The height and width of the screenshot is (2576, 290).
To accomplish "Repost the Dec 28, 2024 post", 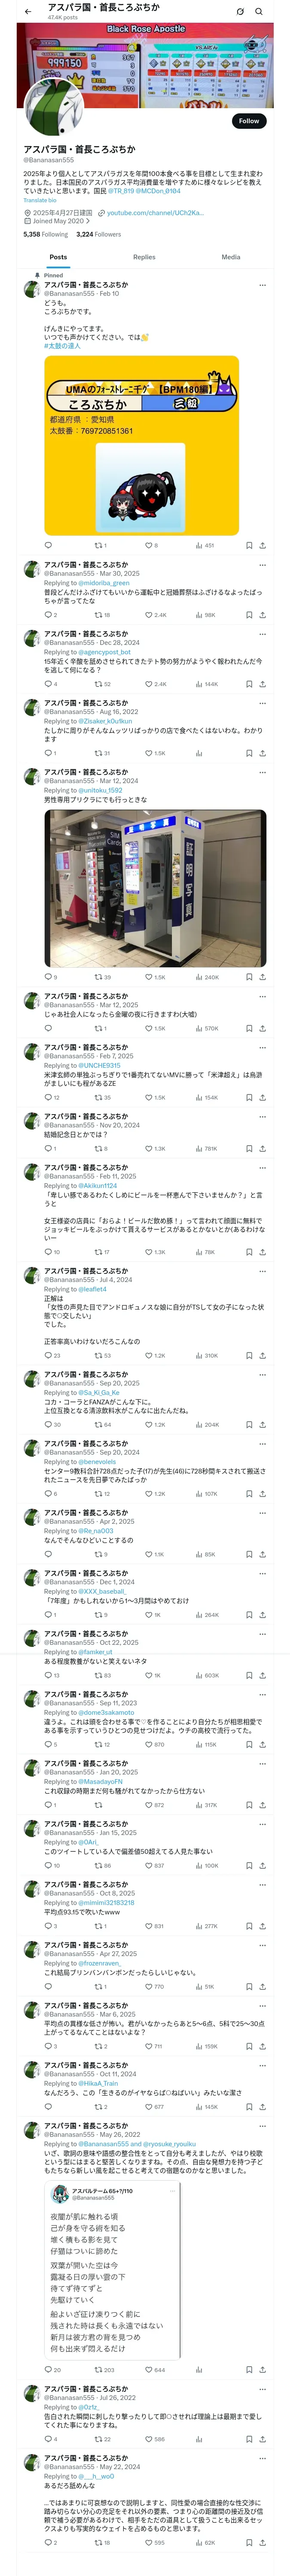I will [x=98, y=684].
